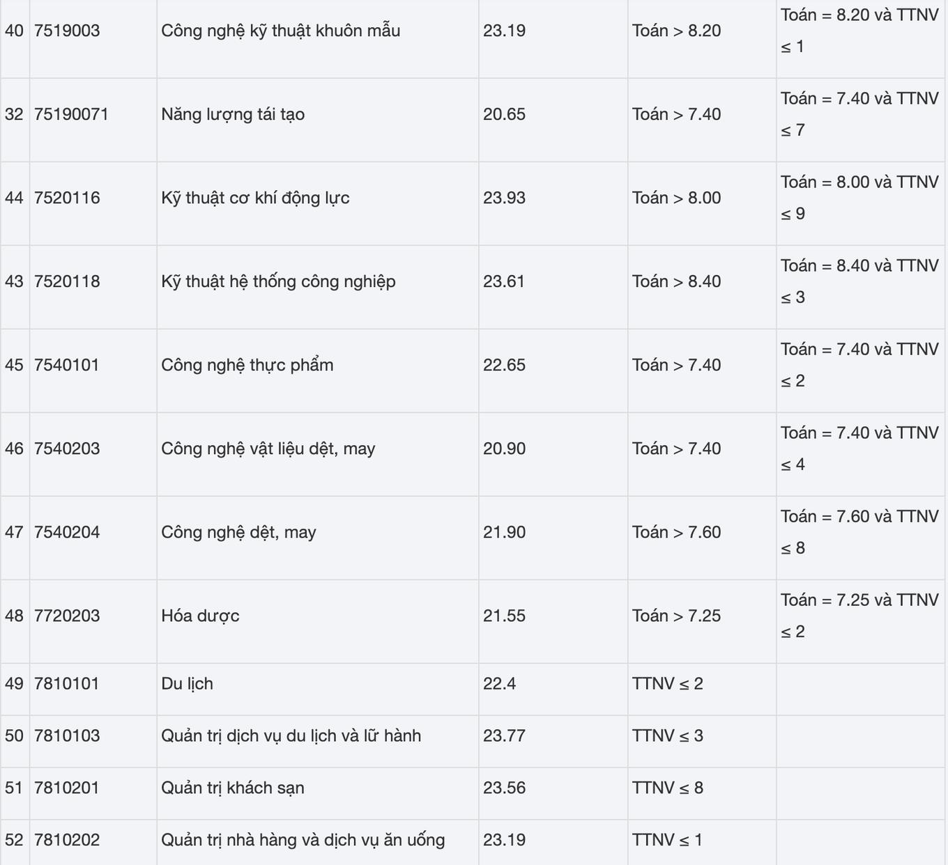Select 'Công nghệ thực phẩm' major cell
Screen dimensions: 948x865
pyautogui.click(x=247, y=365)
